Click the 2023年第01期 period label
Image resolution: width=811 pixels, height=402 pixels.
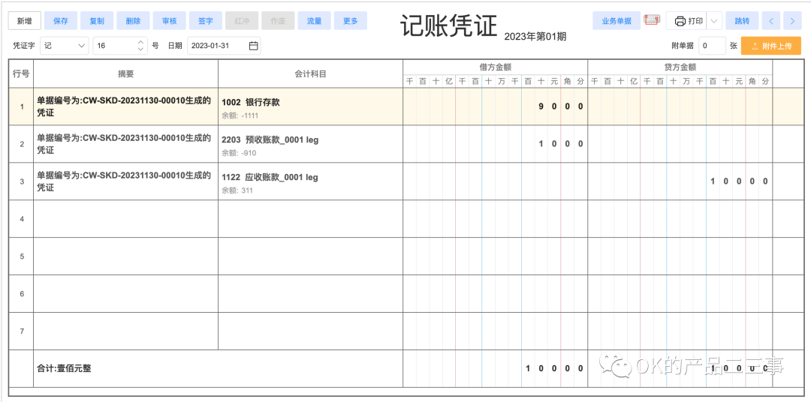(535, 37)
